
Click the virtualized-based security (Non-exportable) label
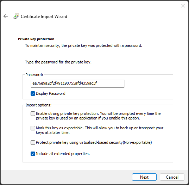point(94,142)
